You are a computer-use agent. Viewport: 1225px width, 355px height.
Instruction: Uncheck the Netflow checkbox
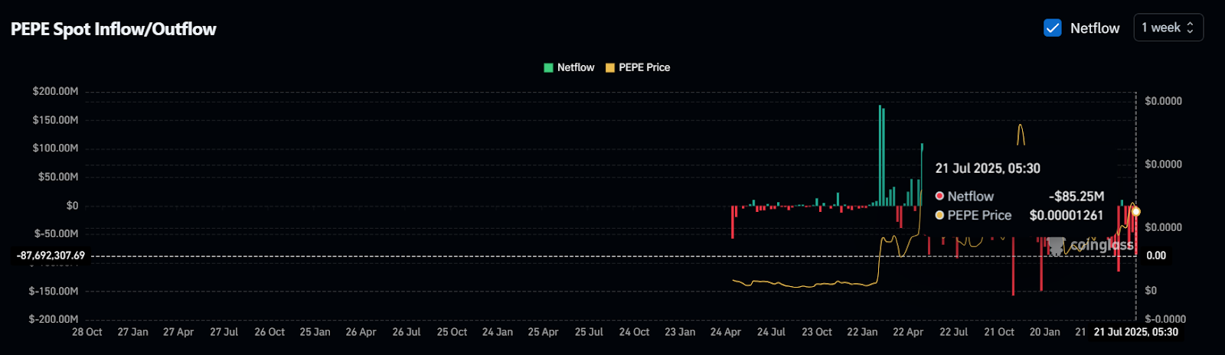[x=1053, y=28]
